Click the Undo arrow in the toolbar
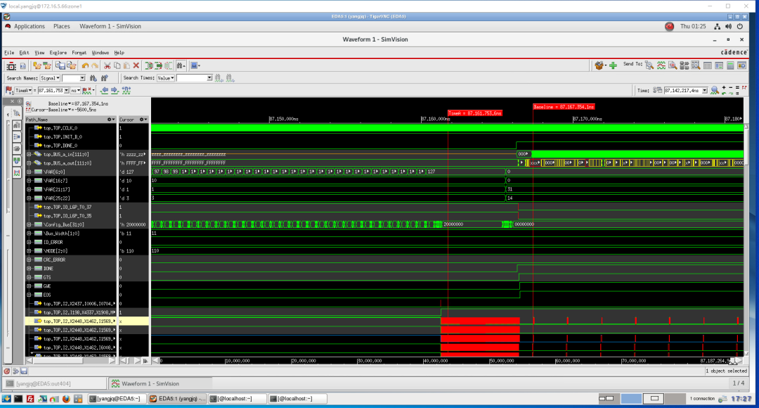 coord(86,65)
